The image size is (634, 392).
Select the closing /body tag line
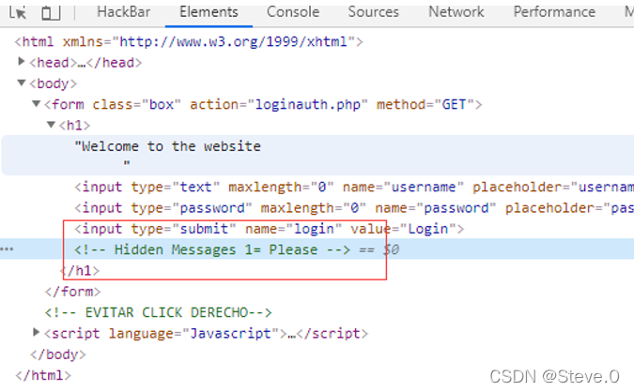tap(58, 354)
